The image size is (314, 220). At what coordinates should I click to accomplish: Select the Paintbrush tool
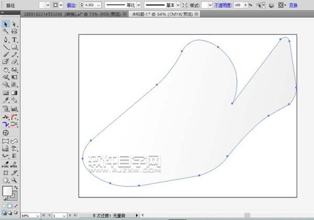coord(6,54)
